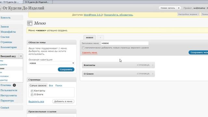Open the Основная навигация dropdown
This screenshot has height=117, width=208.
[x=51, y=63]
